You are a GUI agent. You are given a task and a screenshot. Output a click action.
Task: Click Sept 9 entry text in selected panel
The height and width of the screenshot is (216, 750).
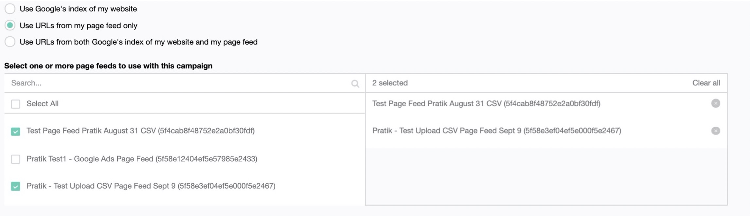tap(496, 131)
